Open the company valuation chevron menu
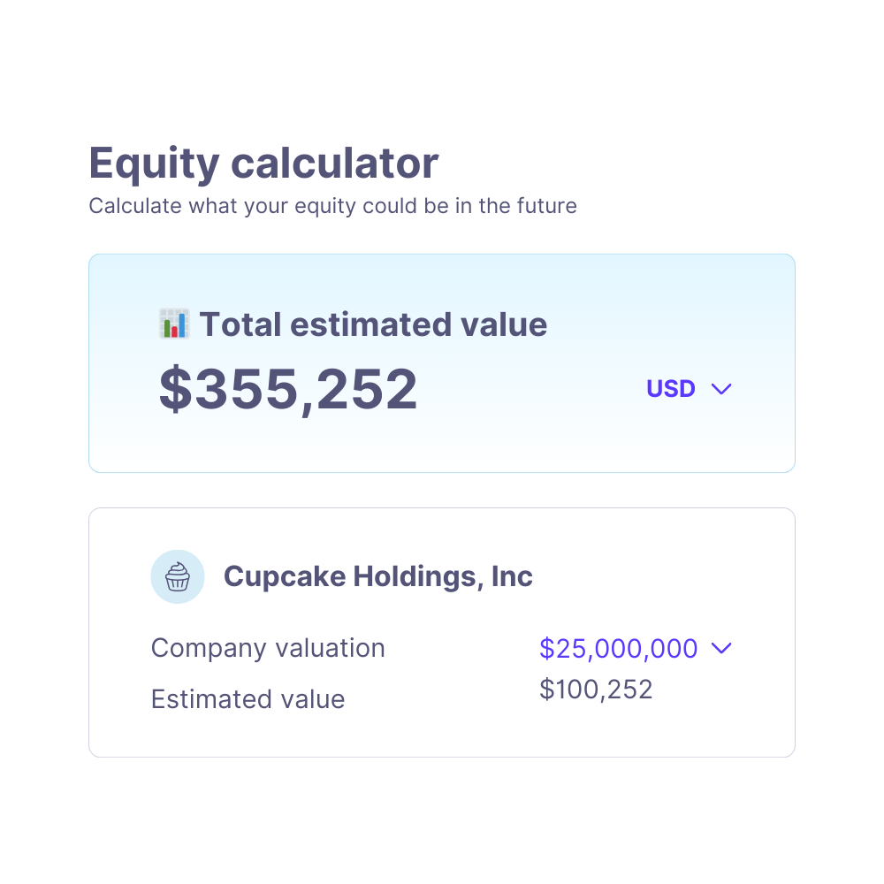 (x=722, y=648)
